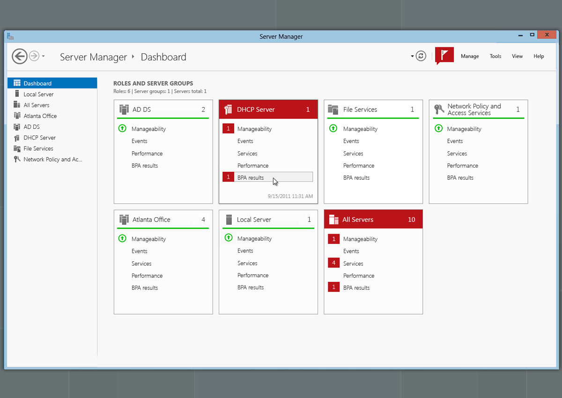Open BPA results in Atlanta Office tile
The height and width of the screenshot is (398, 562).
[145, 288]
